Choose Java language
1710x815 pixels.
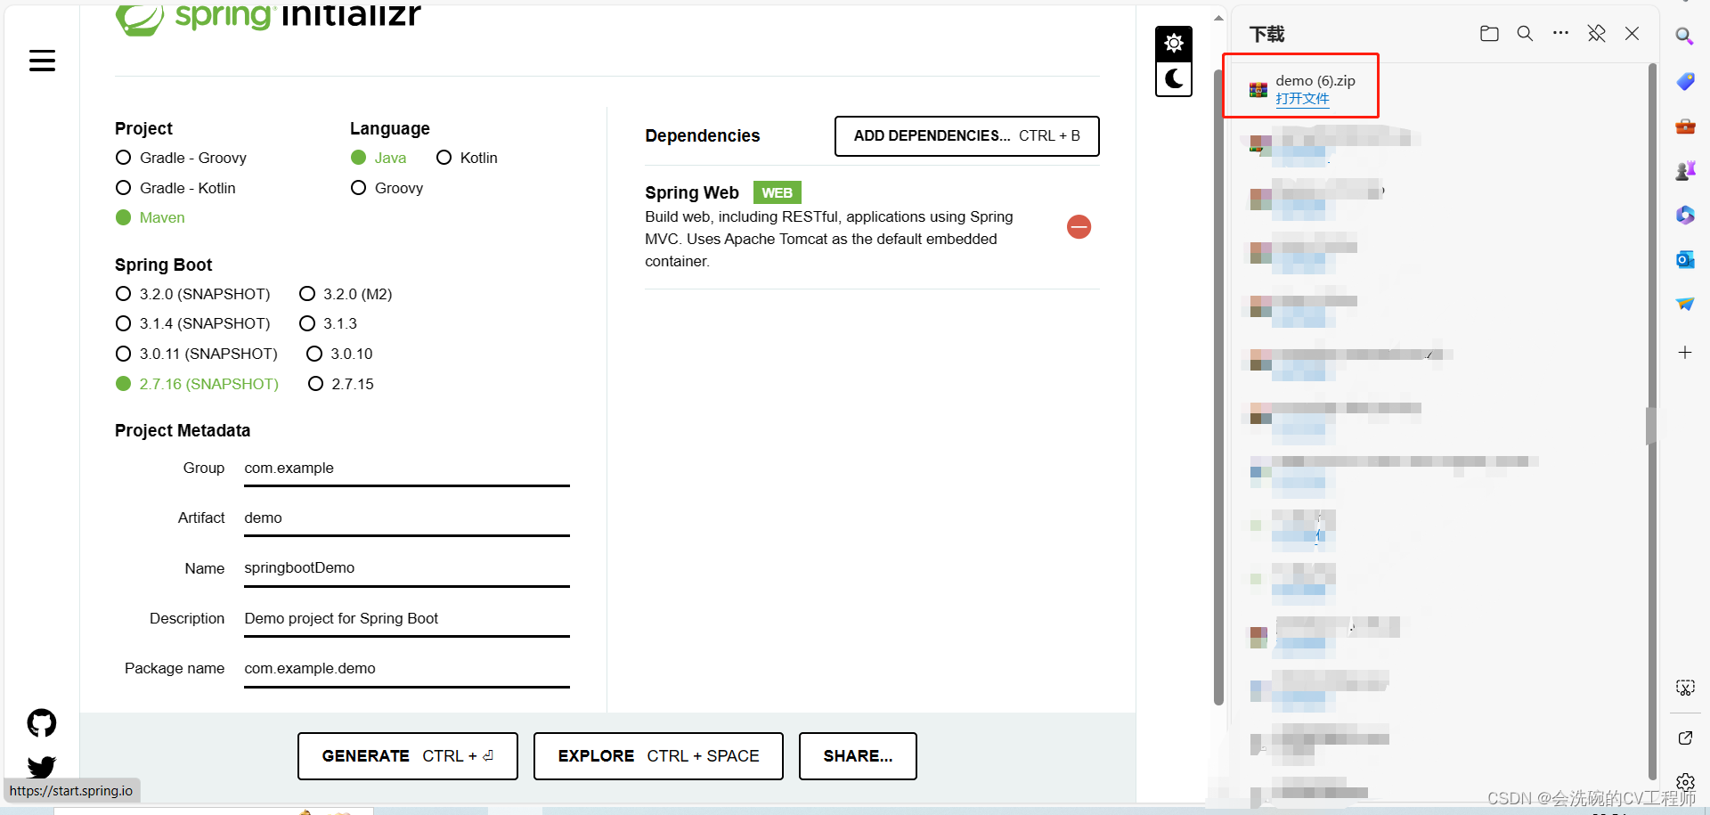379,158
